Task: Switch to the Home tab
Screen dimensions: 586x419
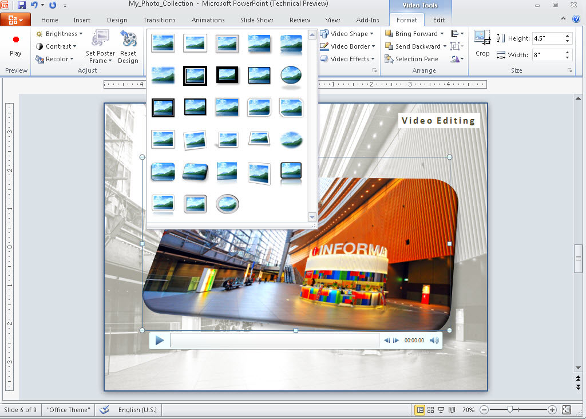Action: 50,20
